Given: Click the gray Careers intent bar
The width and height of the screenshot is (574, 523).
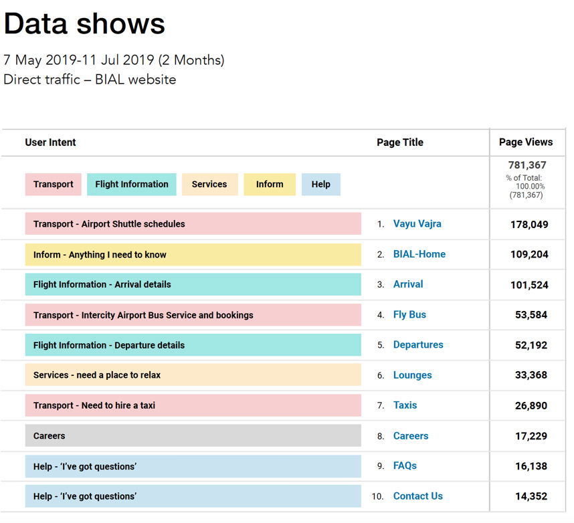Looking at the screenshot, I should tap(193, 436).
